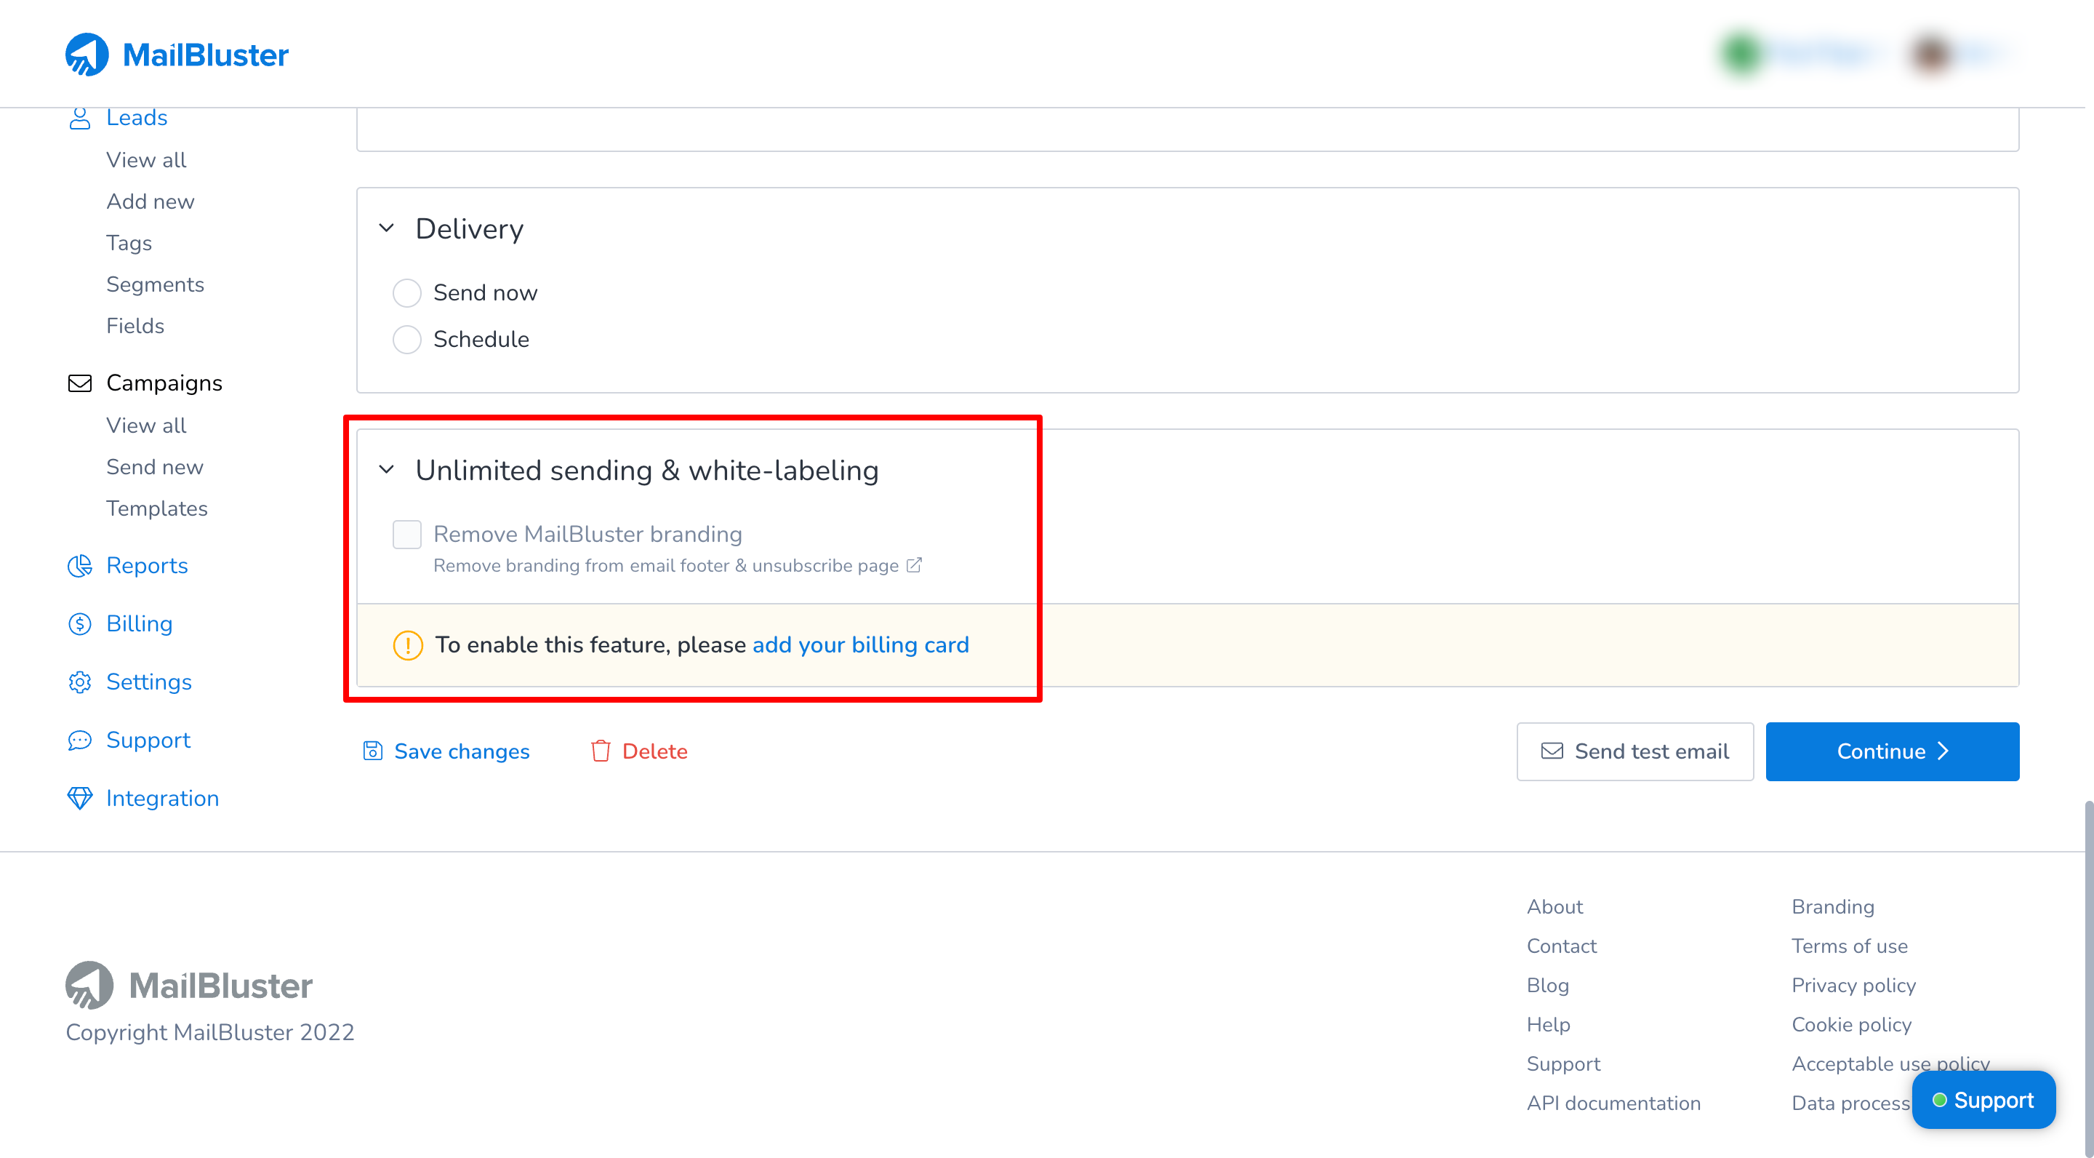Click the envelope icon on Send test email
Image resolution: width=2094 pixels, height=1158 pixels.
1552,751
